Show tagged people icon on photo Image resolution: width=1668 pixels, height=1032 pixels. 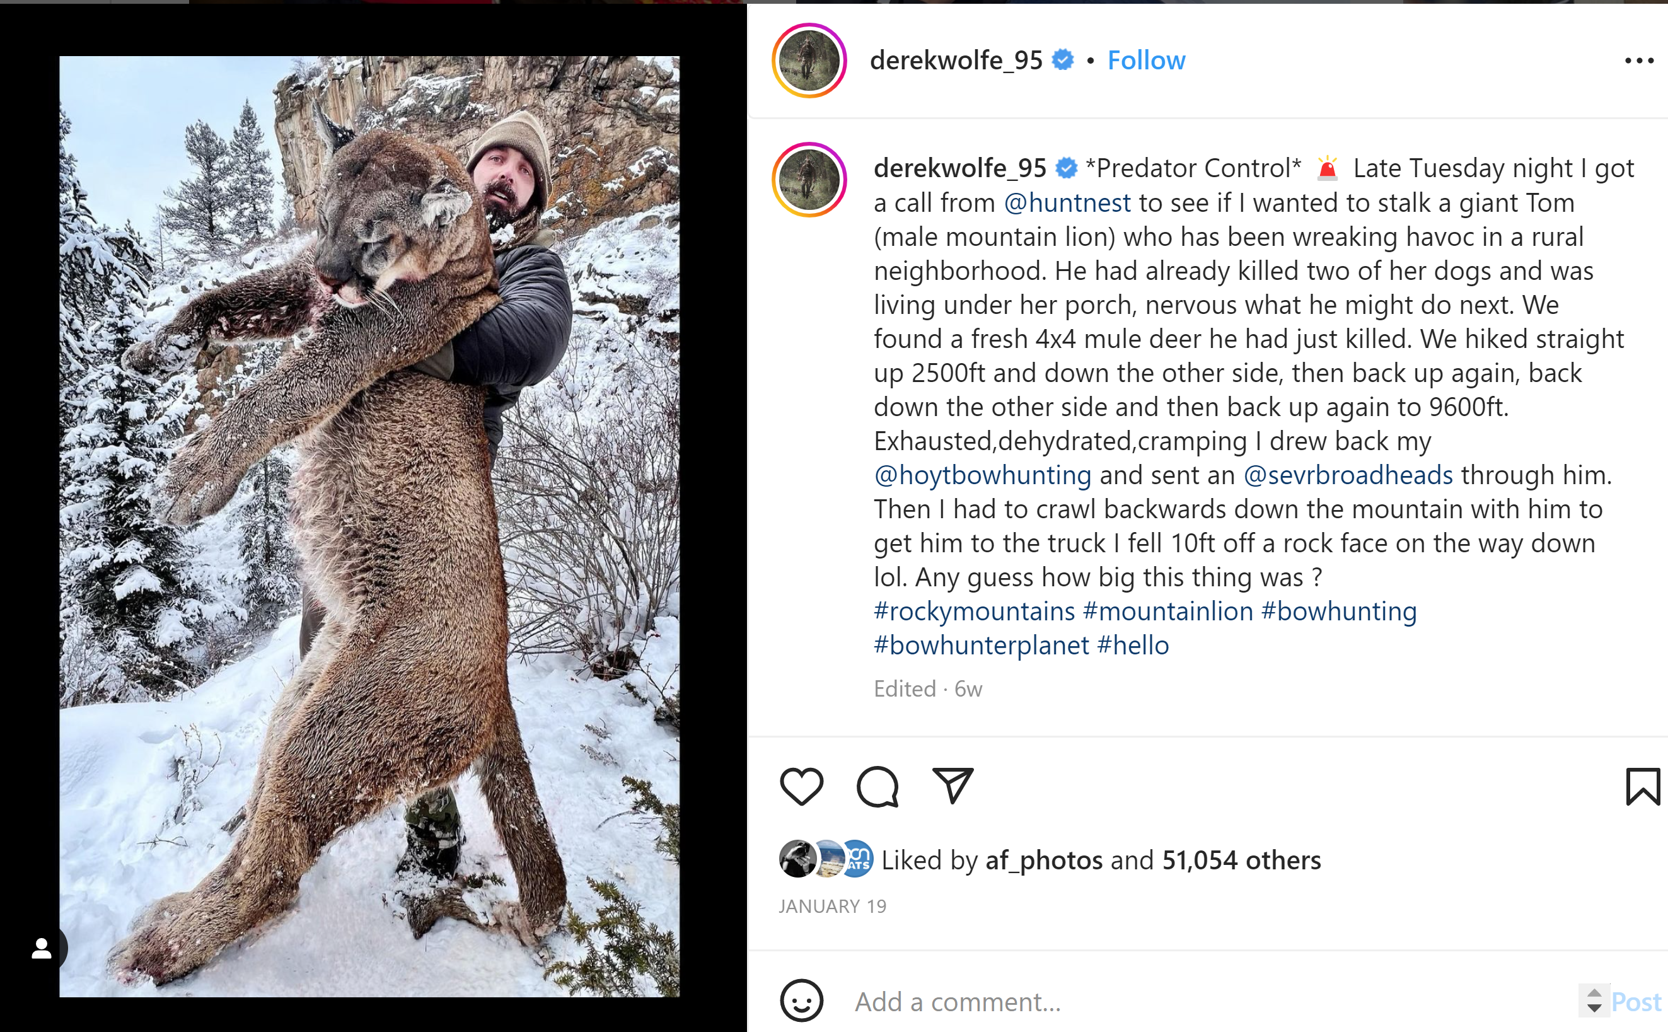(42, 948)
